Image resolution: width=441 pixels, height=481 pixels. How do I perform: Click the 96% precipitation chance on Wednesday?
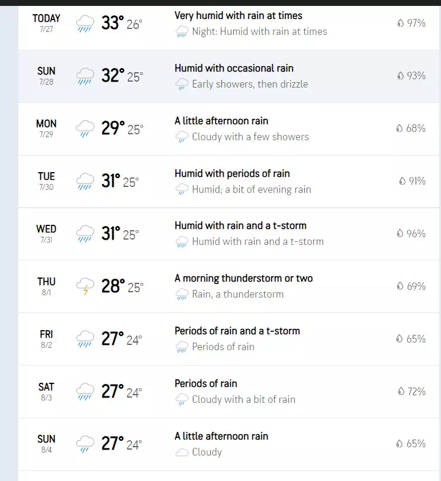[x=416, y=234]
